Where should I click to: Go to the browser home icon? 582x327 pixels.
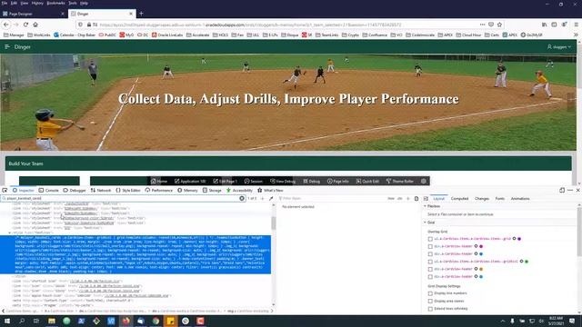(35, 25)
